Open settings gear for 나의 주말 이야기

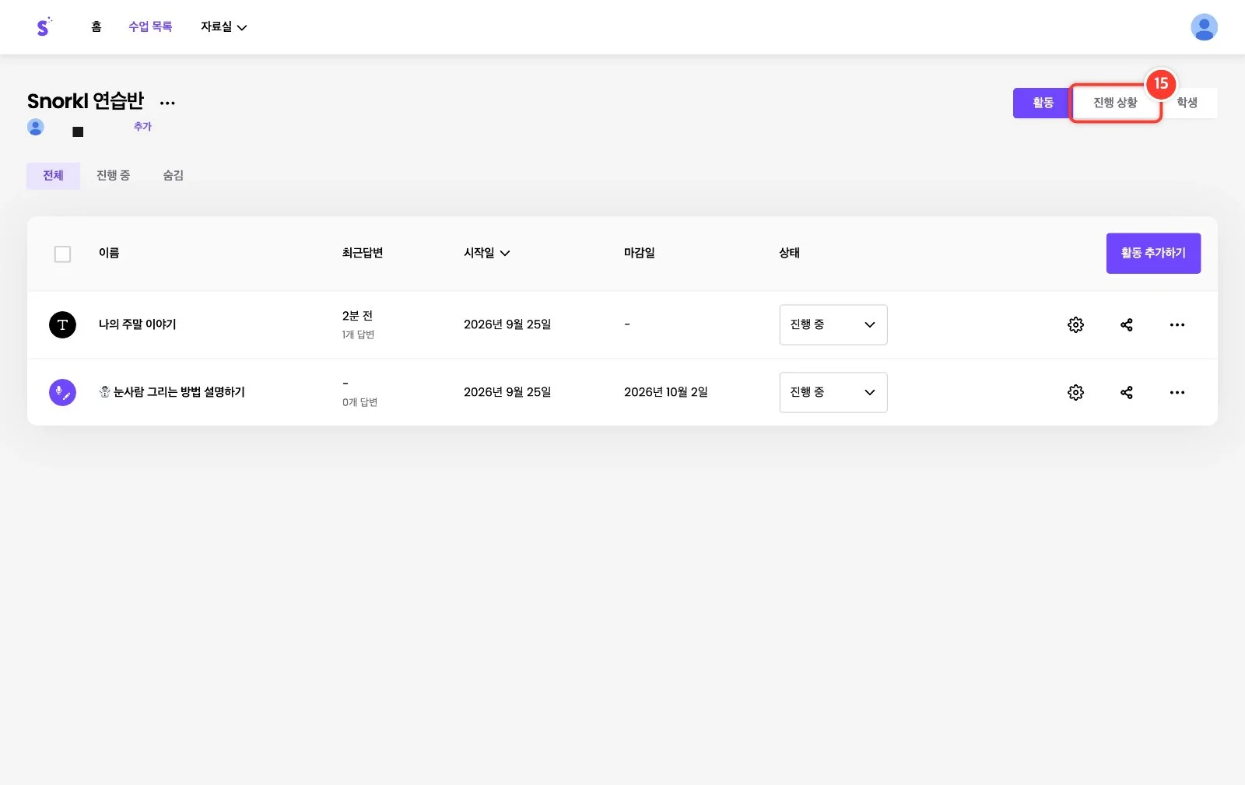1075,324
